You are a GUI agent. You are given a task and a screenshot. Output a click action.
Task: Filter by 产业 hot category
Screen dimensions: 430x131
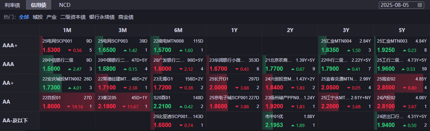52,17
